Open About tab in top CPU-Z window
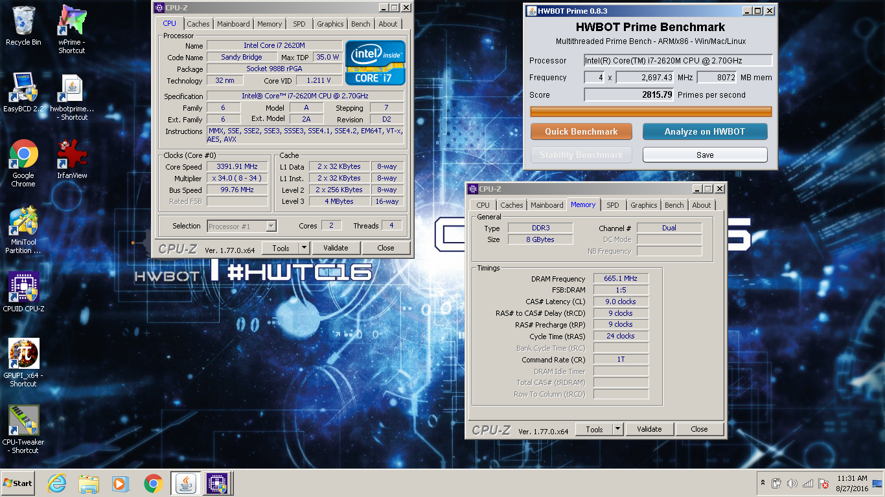This screenshot has height=497, width=885. [x=388, y=24]
